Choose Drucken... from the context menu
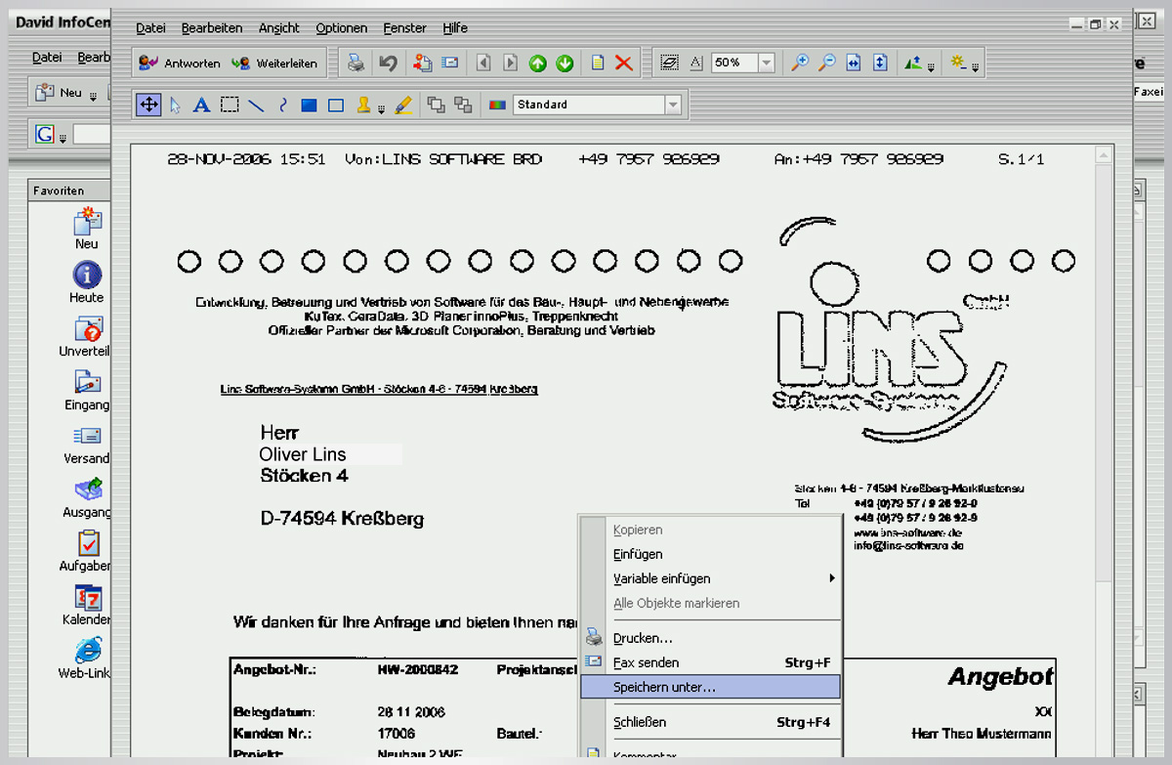The image size is (1172, 765). click(710, 638)
